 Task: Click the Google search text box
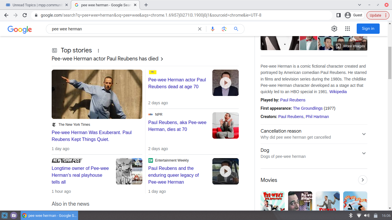pos(123,29)
